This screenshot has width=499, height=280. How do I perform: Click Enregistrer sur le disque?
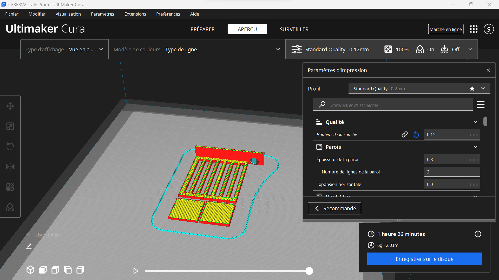pos(424,259)
